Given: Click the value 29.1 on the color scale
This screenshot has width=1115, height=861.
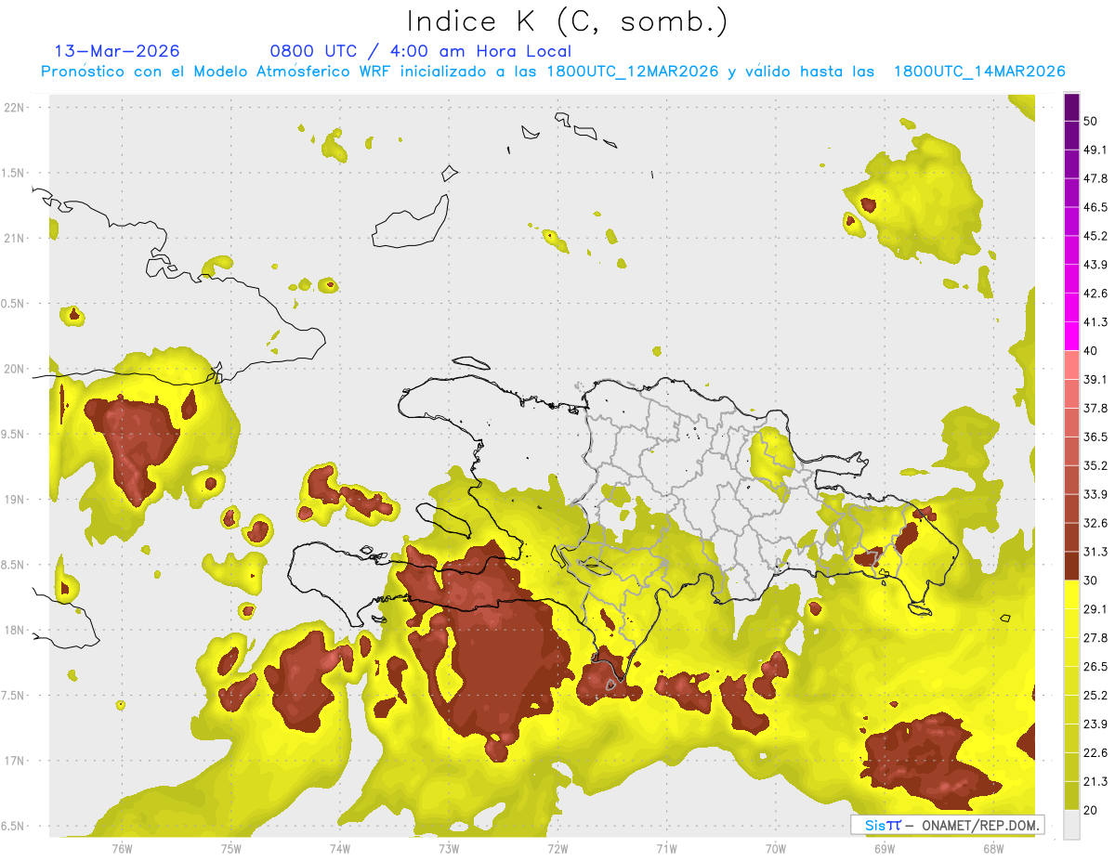Looking at the screenshot, I should [1095, 609].
